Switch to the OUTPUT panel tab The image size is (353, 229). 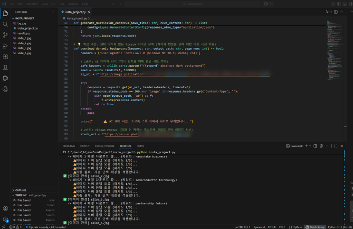click(85, 146)
